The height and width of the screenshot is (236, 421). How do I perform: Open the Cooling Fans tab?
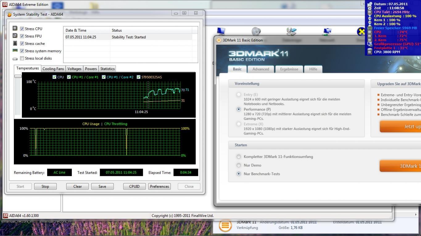click(53, 69)
